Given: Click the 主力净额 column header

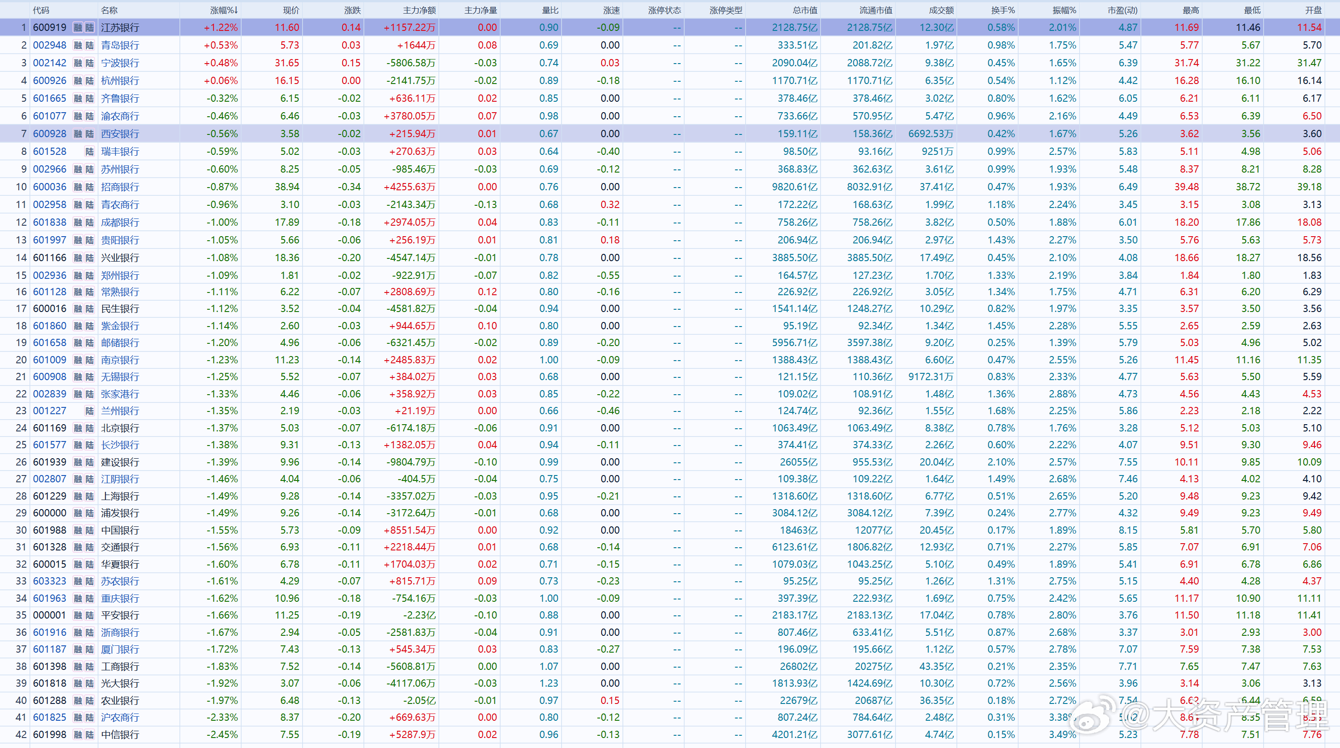Looking at the screenshot, I should (419, 10).
